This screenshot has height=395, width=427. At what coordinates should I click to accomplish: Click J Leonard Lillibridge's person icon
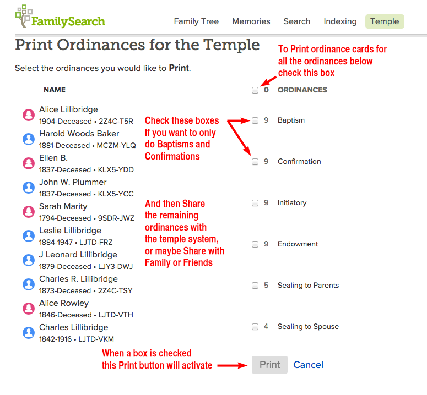pos(29,260)
